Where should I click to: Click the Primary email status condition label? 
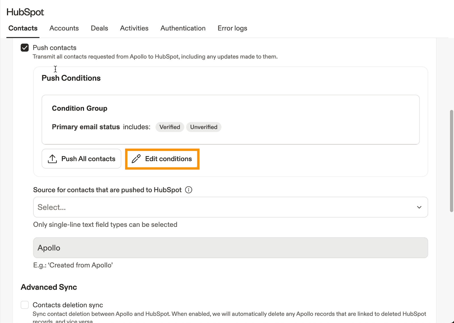pos(86,127)
